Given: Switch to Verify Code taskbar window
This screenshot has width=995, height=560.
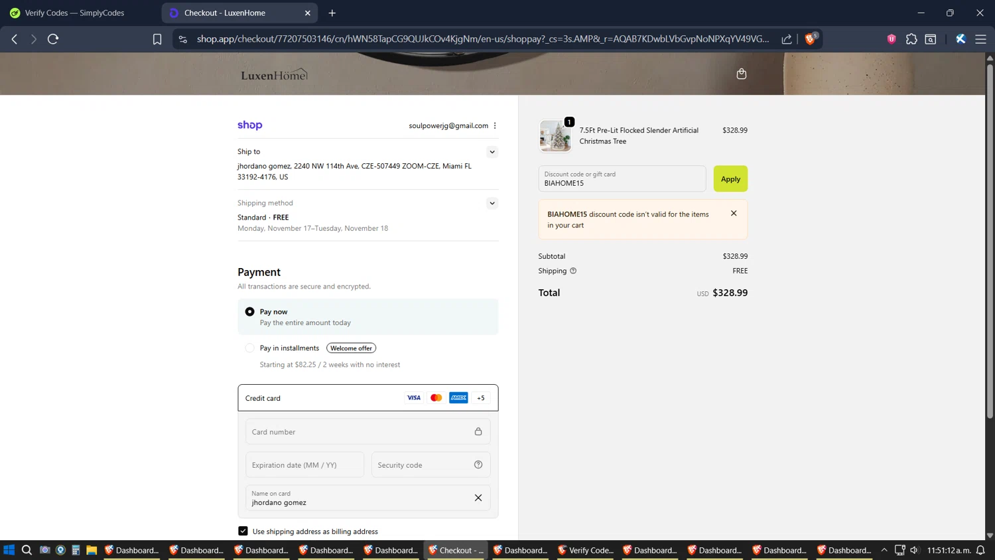Looking at the screenshot, I should (x=586, y=550).
